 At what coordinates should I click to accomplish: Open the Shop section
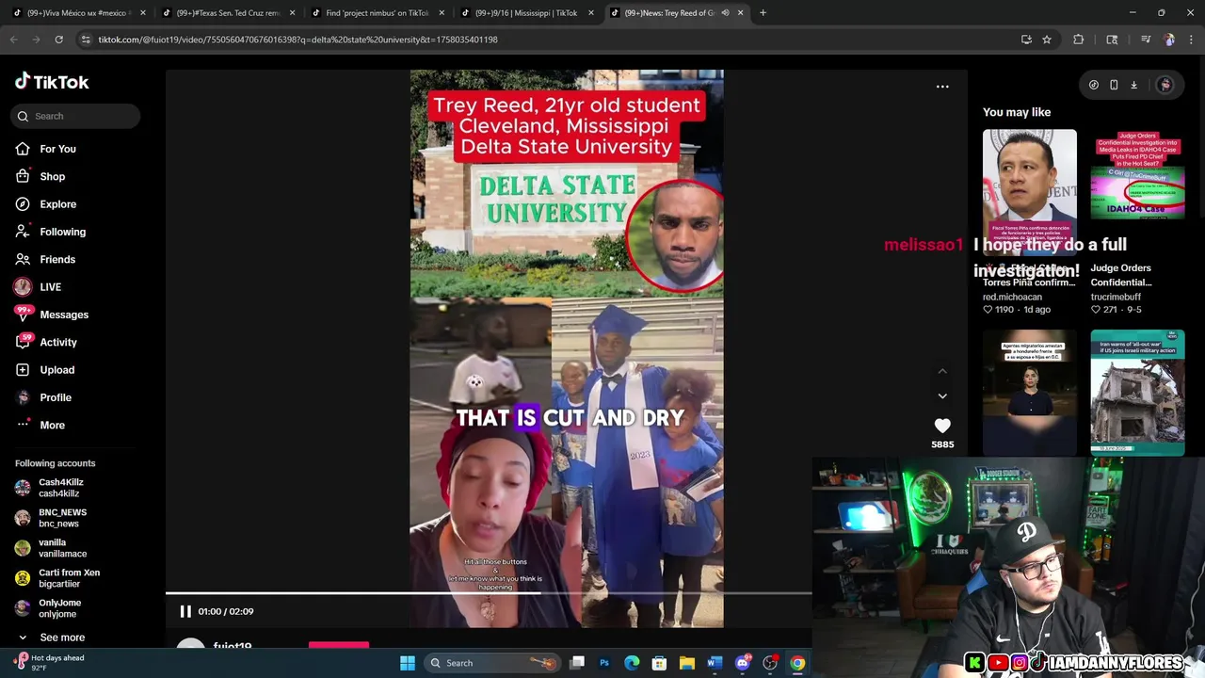pyautogui.click(x=53, y=176)
